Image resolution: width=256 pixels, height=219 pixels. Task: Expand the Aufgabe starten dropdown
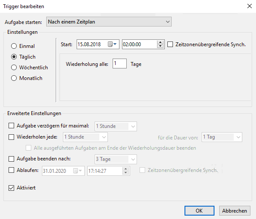(109, 22)
